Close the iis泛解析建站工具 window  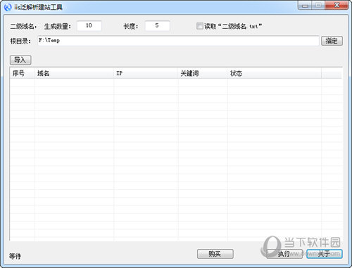[x=337, y=6]
